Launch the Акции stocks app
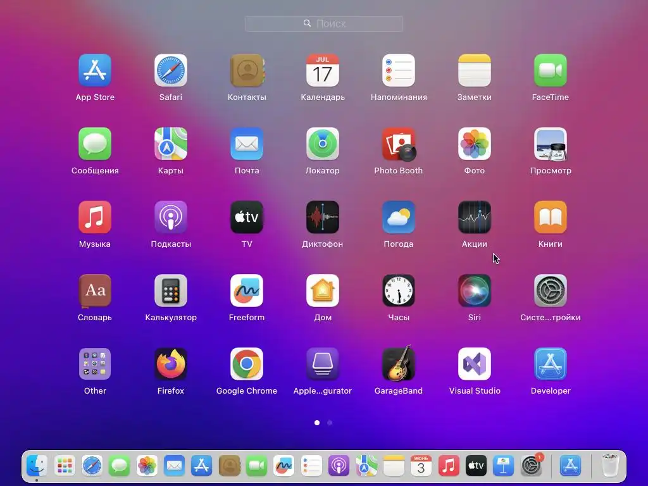Viewport: 648px width, 486px height. coord(475,217)
